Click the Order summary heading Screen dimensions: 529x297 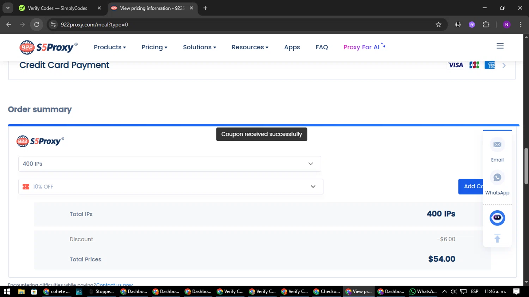coord(40,110)
